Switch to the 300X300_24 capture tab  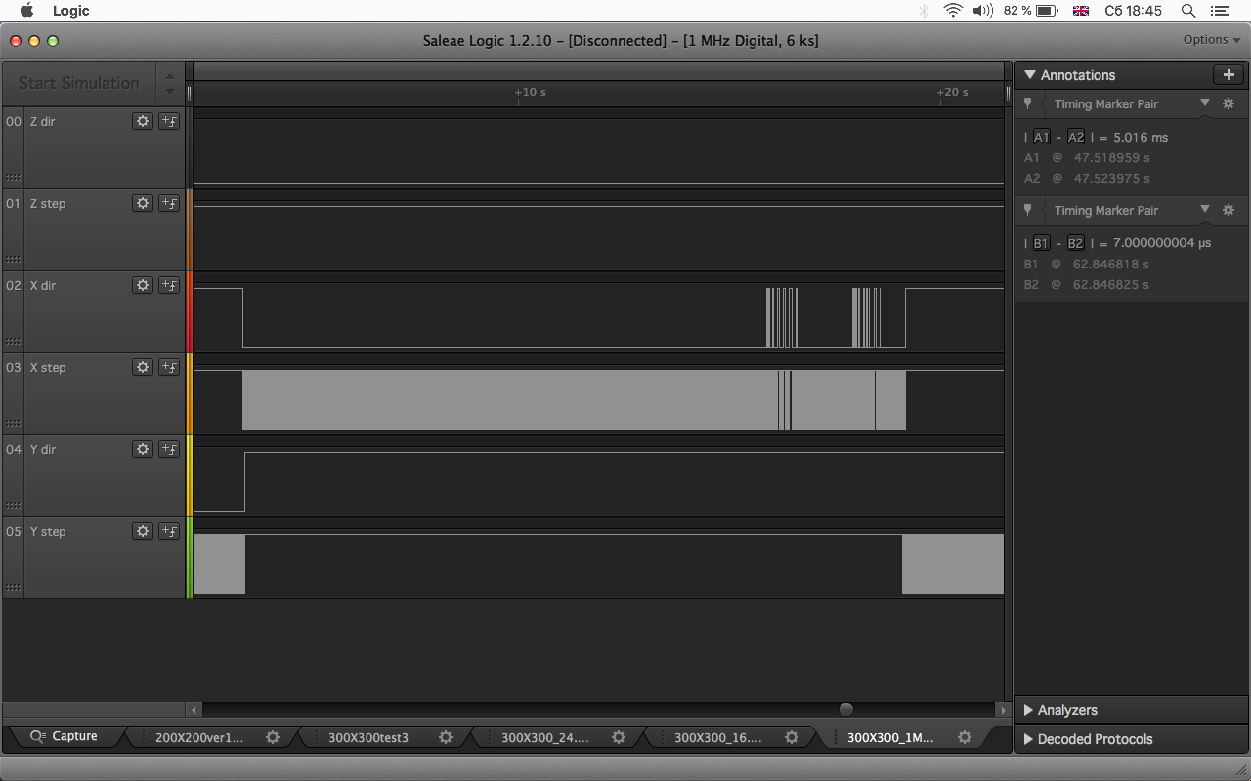[544, 737]
